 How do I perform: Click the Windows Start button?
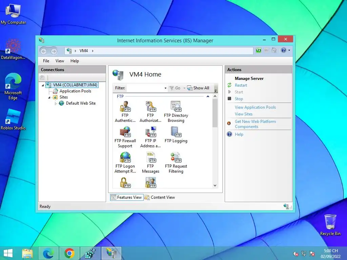[x=8, y=253]
